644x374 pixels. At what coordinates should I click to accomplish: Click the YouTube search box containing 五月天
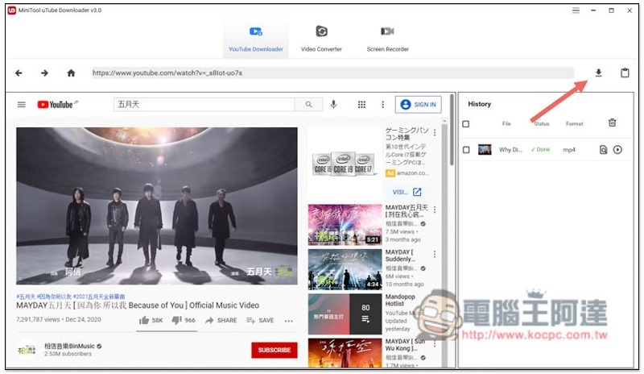point(204,105)
